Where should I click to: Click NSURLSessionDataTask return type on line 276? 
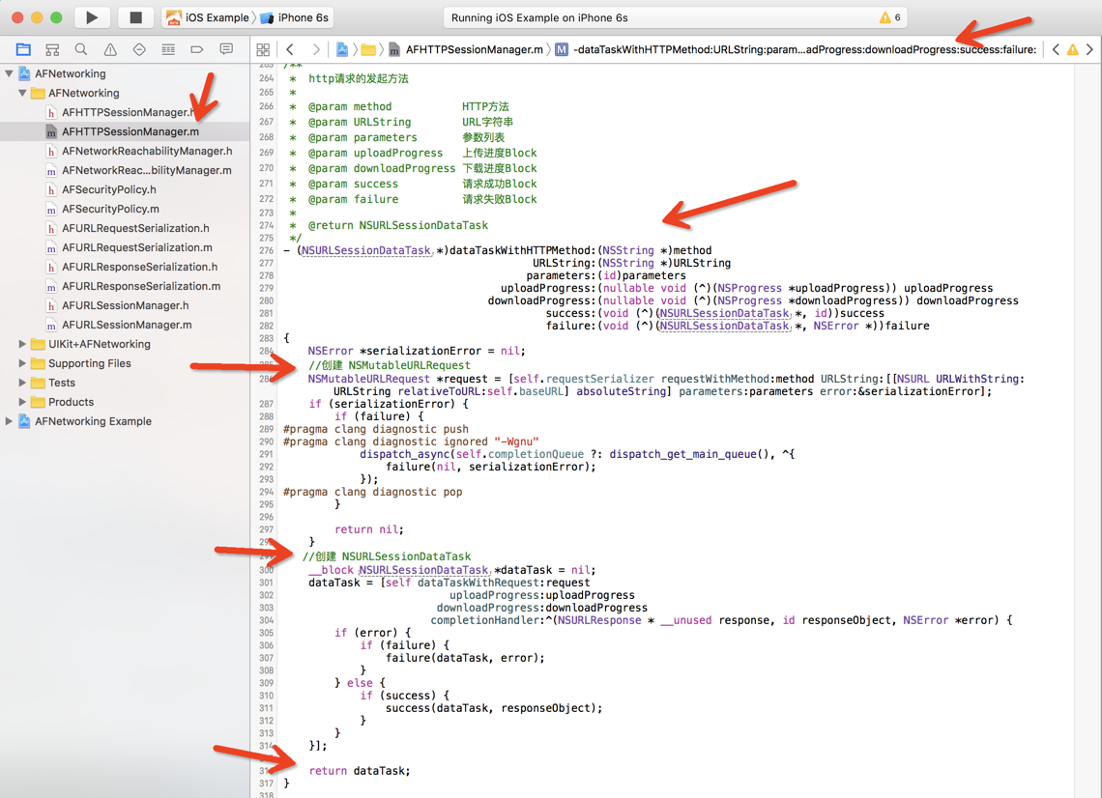(365, 251)
